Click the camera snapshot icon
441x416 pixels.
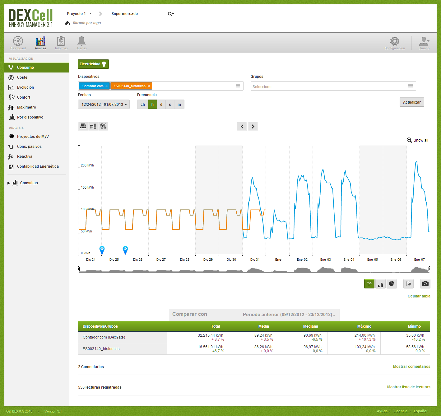(425, 284)
